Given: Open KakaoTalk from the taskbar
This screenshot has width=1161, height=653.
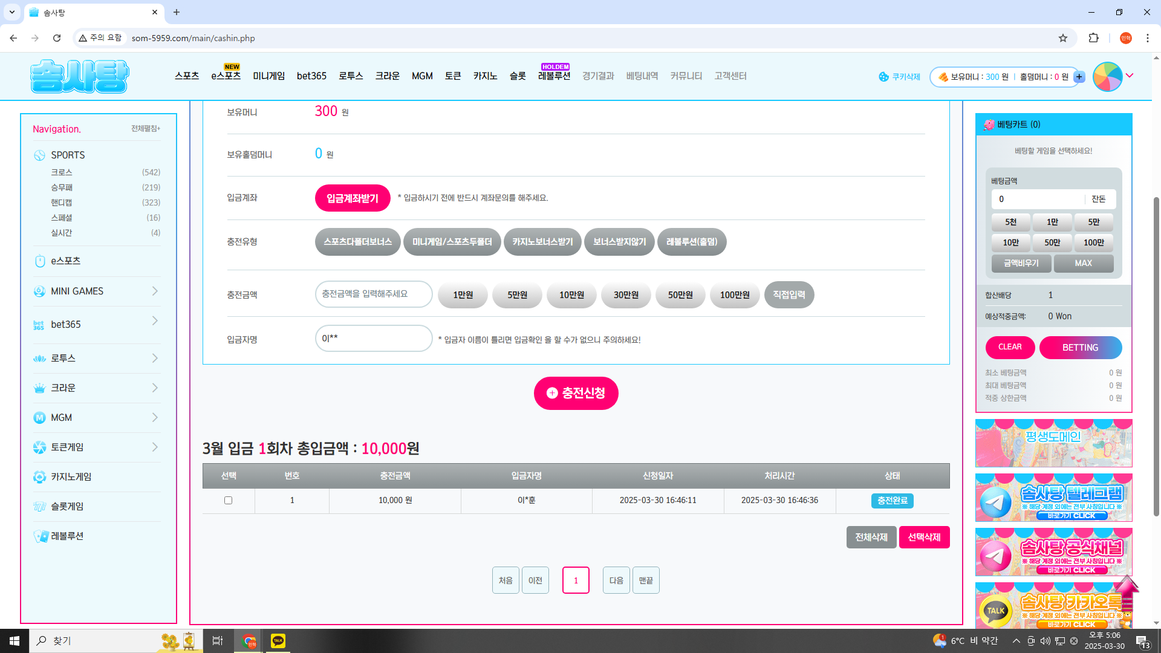Looking at the screenshot, I should coord(278,641).
